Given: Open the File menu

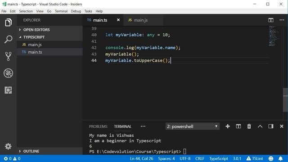Looking at the screenshot, I should (4, 11).
